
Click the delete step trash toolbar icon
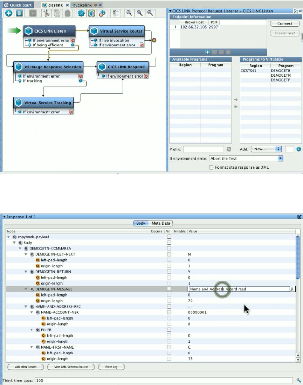[19, 13]
